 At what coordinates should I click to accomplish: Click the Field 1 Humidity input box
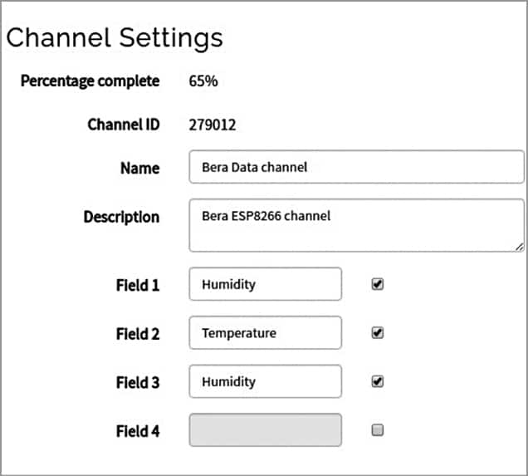265,284
